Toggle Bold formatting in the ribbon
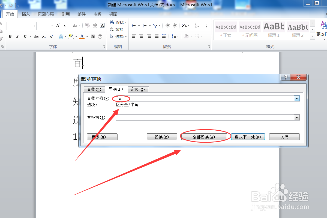The width and height of the screenshot is (327, 218). (10, 36)
